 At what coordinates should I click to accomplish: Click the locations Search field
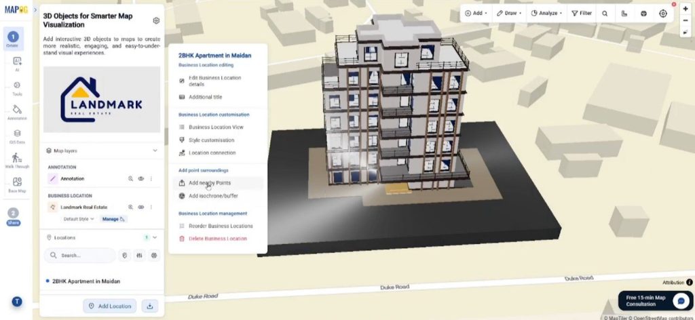(80, 256)
